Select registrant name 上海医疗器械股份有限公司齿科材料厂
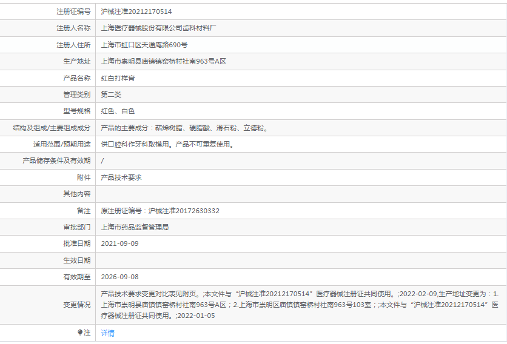 [158, 28]
